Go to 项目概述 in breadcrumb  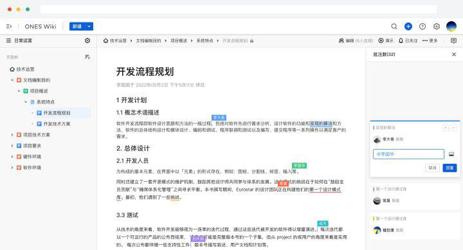(x=179, y=40)
